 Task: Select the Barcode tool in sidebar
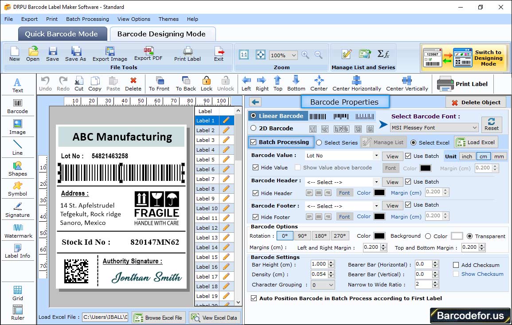(x=18, y=106)
